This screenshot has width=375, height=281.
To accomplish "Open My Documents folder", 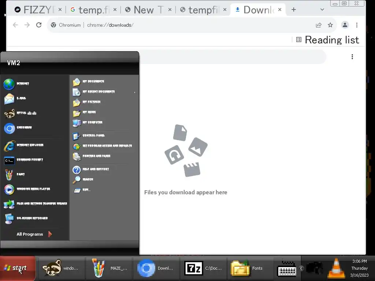I will click(x=89, y=82).
